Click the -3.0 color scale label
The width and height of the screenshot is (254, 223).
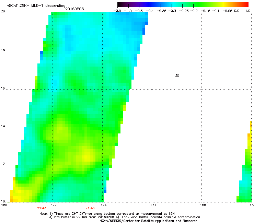click(117, 11)
